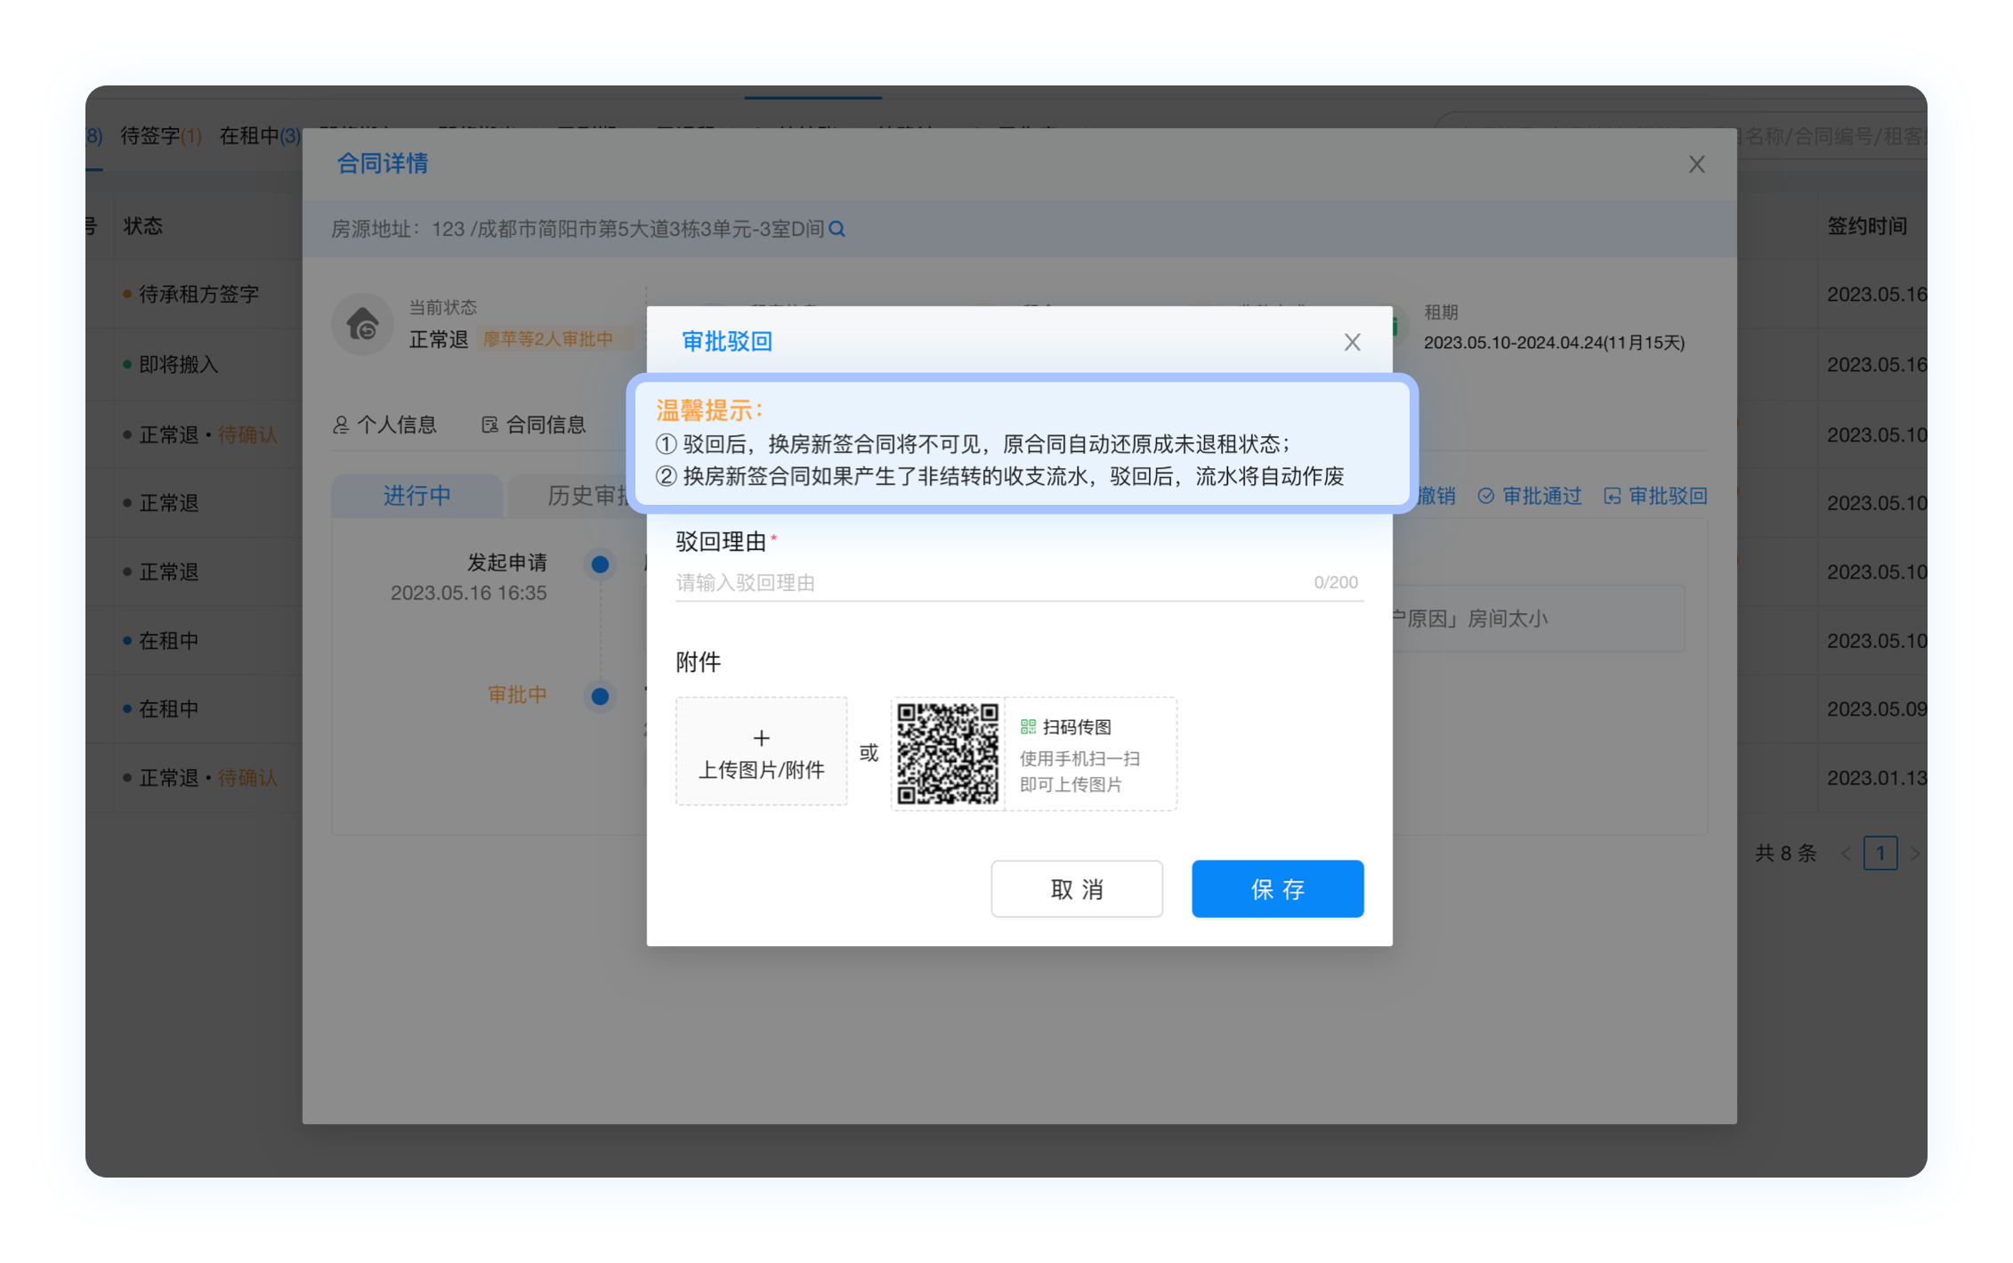Open the 合同信息 tab

(x=534, y=425)
